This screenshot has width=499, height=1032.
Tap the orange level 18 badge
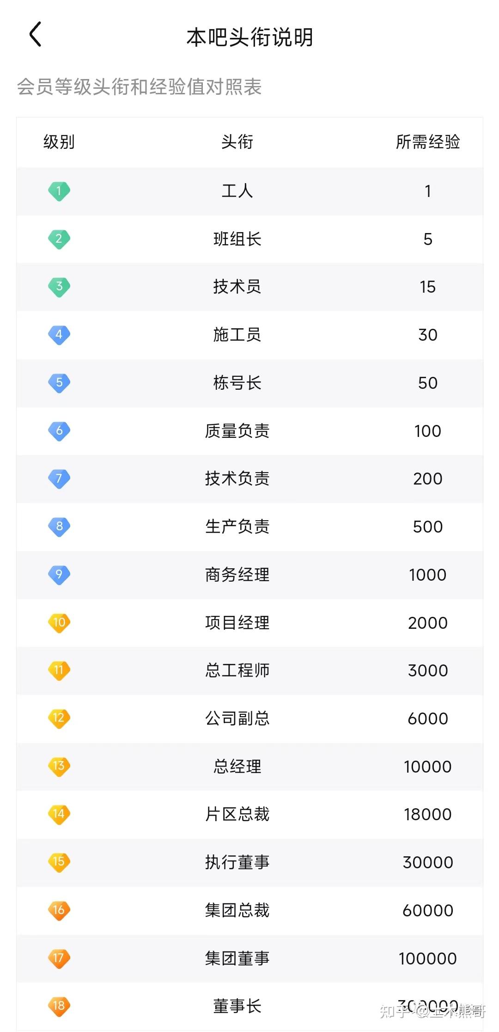pos(59,1006)
